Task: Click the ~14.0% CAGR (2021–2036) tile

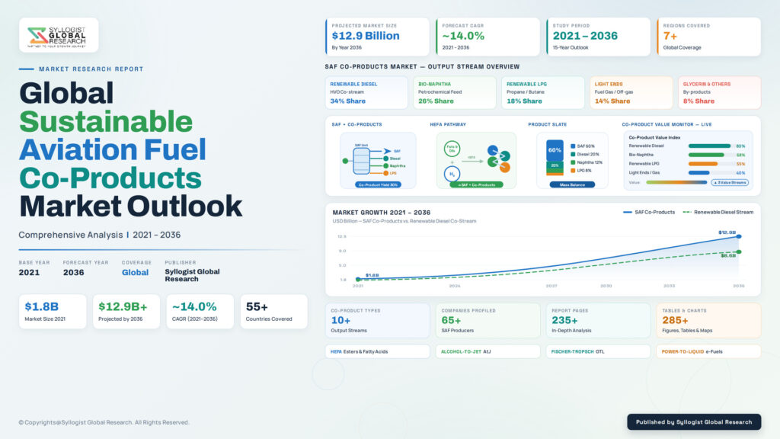Action: tap(200, 312)
